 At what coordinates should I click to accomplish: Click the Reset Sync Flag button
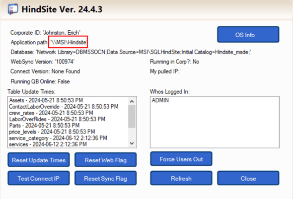coord(106,178)
